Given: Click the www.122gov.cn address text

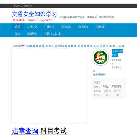Looking at the screenshot, I should pos(40,20).
